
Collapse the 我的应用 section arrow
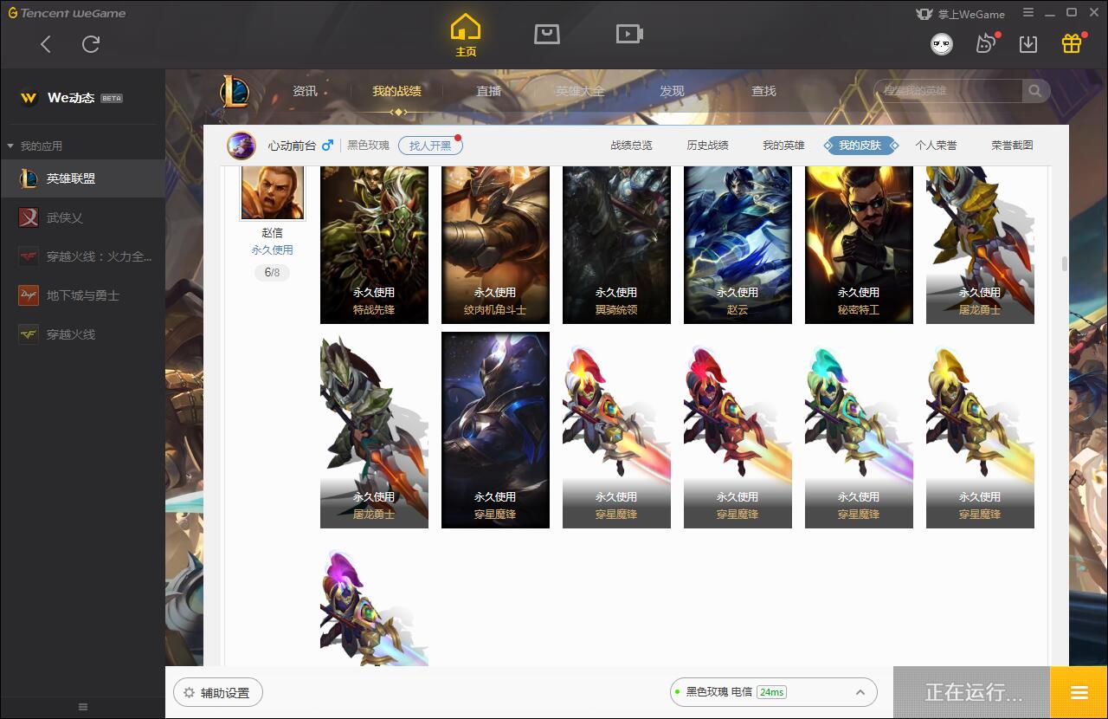10,146
